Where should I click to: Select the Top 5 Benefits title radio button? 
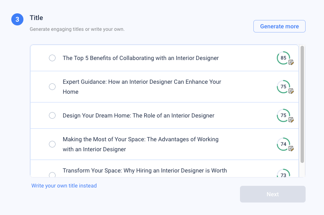coord(52,58)
